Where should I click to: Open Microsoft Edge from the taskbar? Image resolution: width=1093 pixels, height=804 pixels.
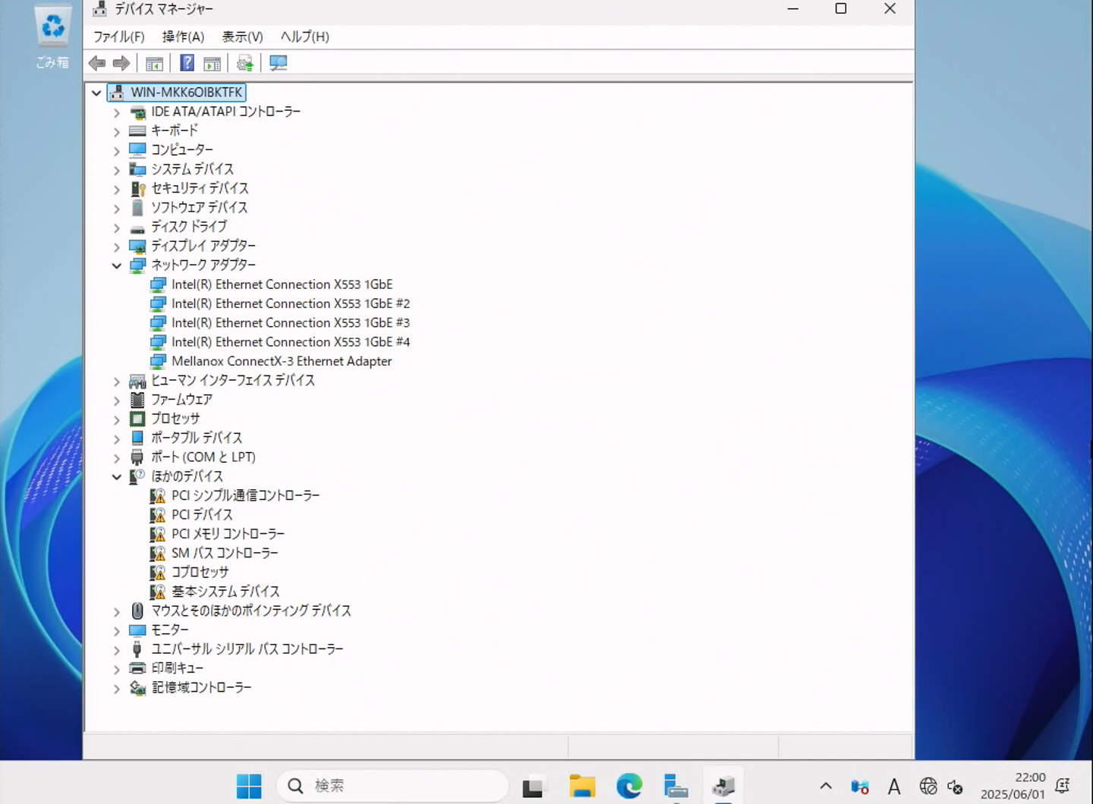[628, 786]
